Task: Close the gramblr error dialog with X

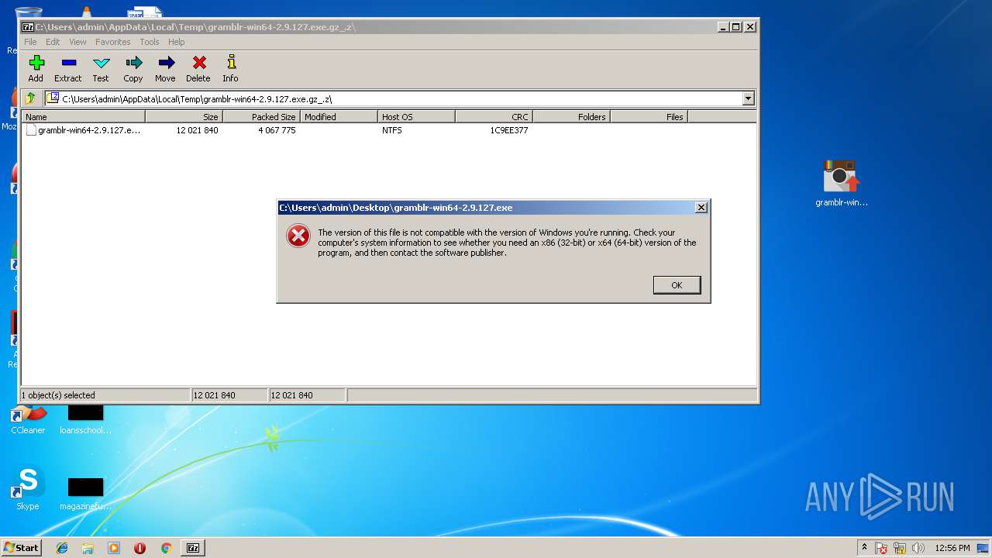Action: click(x=701, y=208)
